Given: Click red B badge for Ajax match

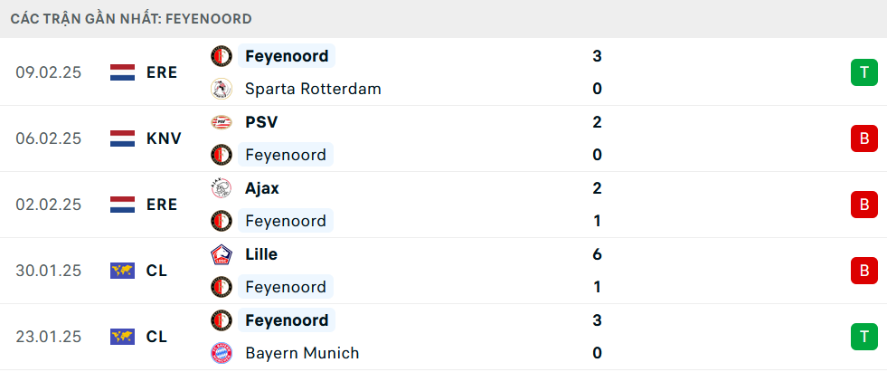Looking at the screenshot, I should [863, 205].
